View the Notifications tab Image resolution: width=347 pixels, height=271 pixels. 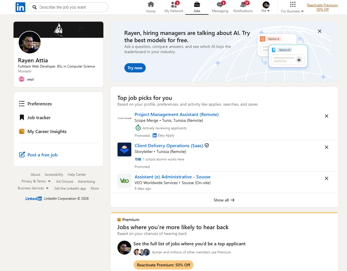243,7
